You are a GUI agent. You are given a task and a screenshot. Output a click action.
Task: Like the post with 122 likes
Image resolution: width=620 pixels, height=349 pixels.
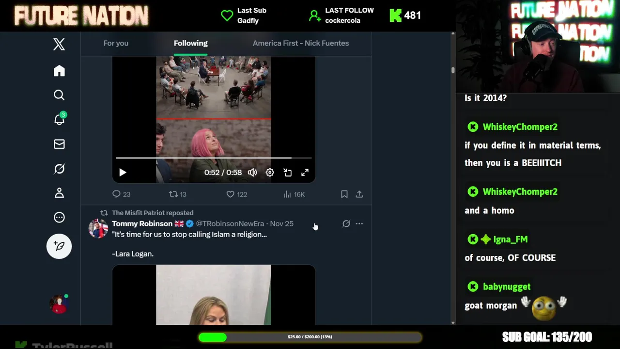click(237, 194)
